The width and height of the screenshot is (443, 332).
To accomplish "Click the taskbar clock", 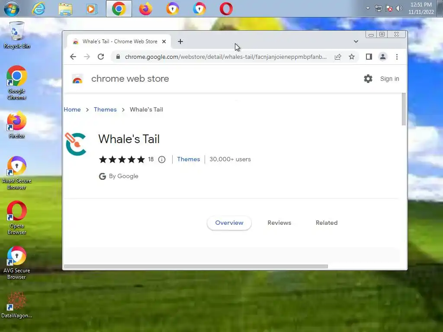I will (421, 8).
